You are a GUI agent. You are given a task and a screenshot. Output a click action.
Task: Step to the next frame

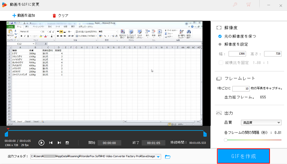pyautogui.click(x=59, y=143)
